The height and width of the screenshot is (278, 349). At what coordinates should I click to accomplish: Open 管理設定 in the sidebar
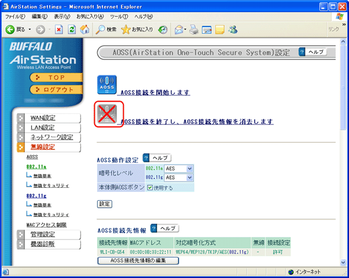click(42, 234)
